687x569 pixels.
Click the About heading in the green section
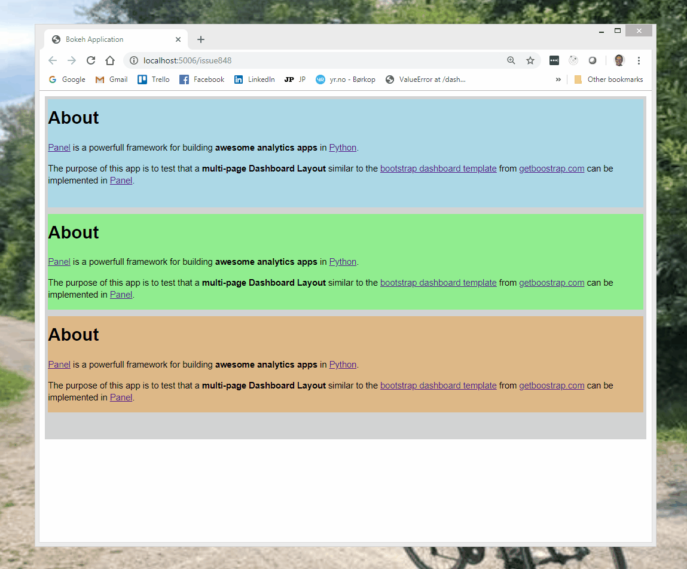[x=74, y=233]
